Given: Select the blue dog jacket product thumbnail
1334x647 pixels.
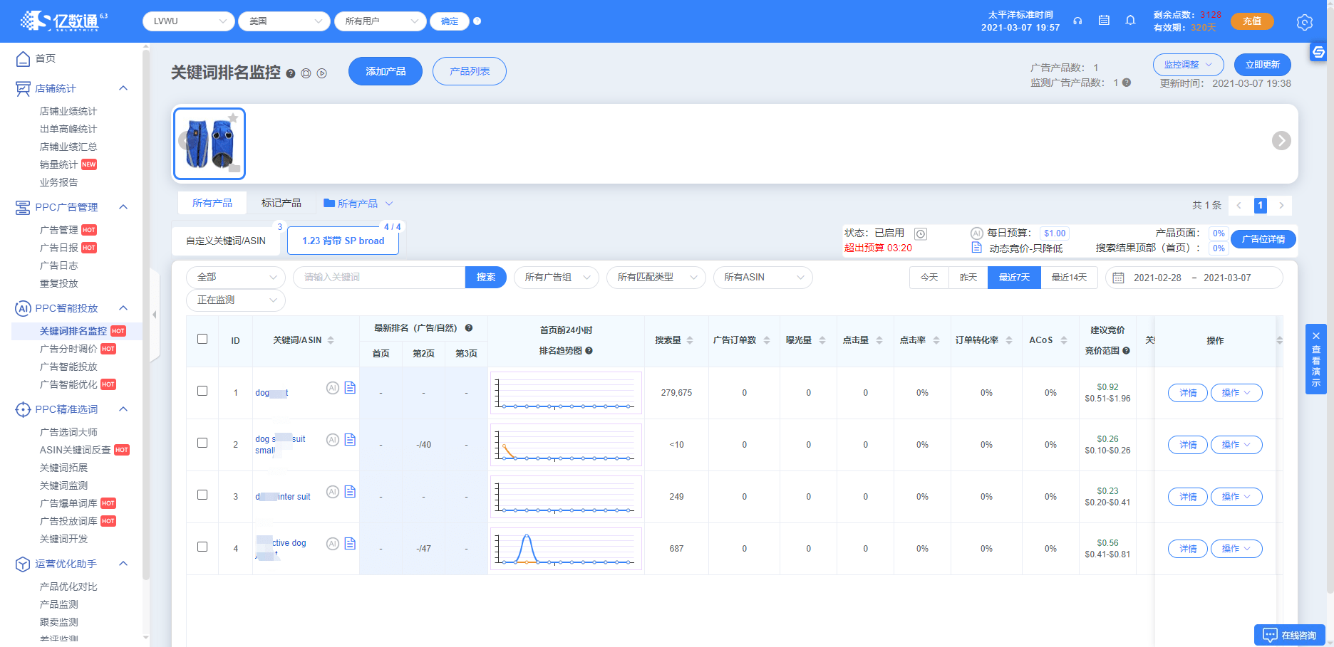Looking at the screenshot, I should (x=210, y=144).
